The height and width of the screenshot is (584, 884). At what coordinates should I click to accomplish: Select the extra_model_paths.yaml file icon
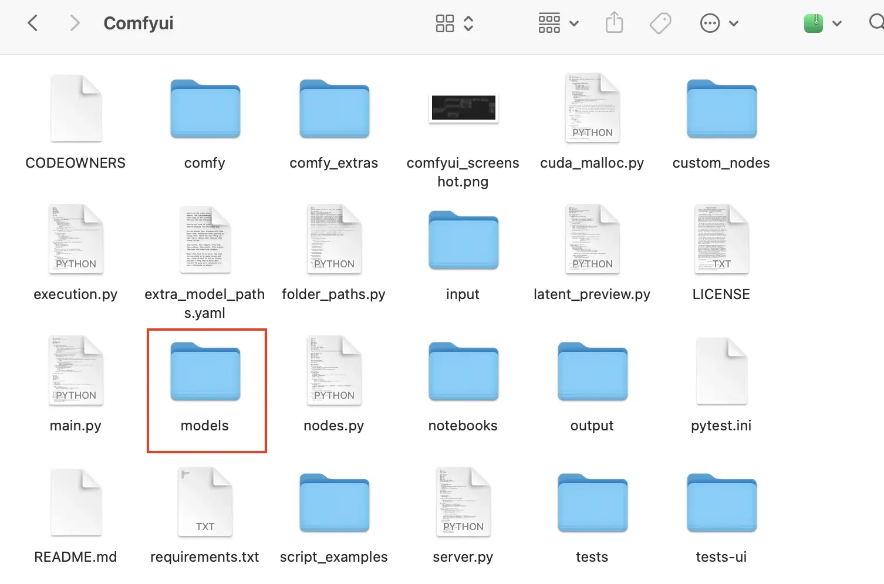pyautogui.click(x=205, y=239)
